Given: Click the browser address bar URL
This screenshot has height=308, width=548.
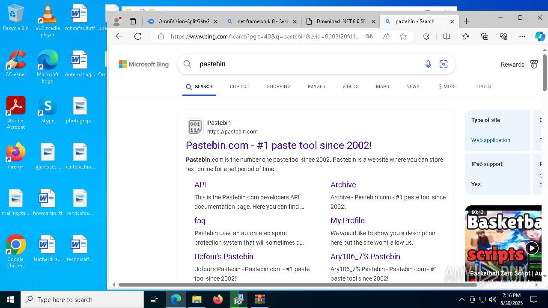Looking at the screenshot, I should [x=265, y=36].
